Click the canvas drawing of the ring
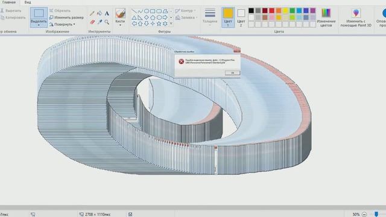This screenshot has height=217, width=386. click(174, 106)
